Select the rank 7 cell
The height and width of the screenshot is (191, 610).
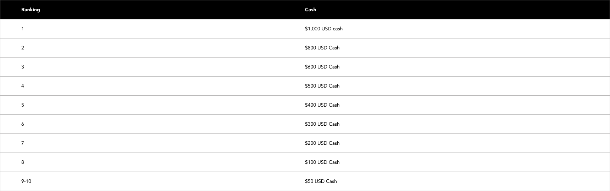click(23, 143)
